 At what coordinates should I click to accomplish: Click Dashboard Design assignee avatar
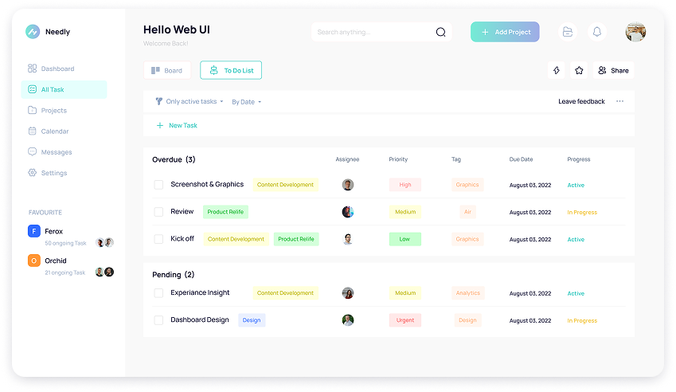click(348, 320)
